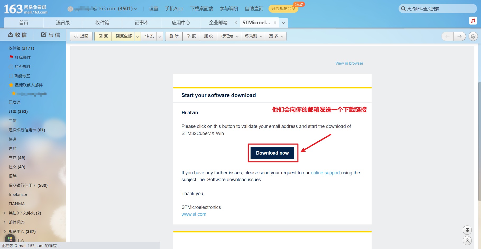The image size is (481, 249).
Task: Click the 转发 forward button
Action: tap(149, 36)
